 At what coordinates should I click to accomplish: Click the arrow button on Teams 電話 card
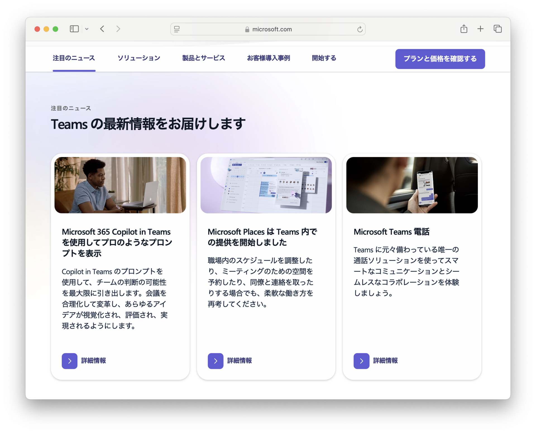(361, 361)
